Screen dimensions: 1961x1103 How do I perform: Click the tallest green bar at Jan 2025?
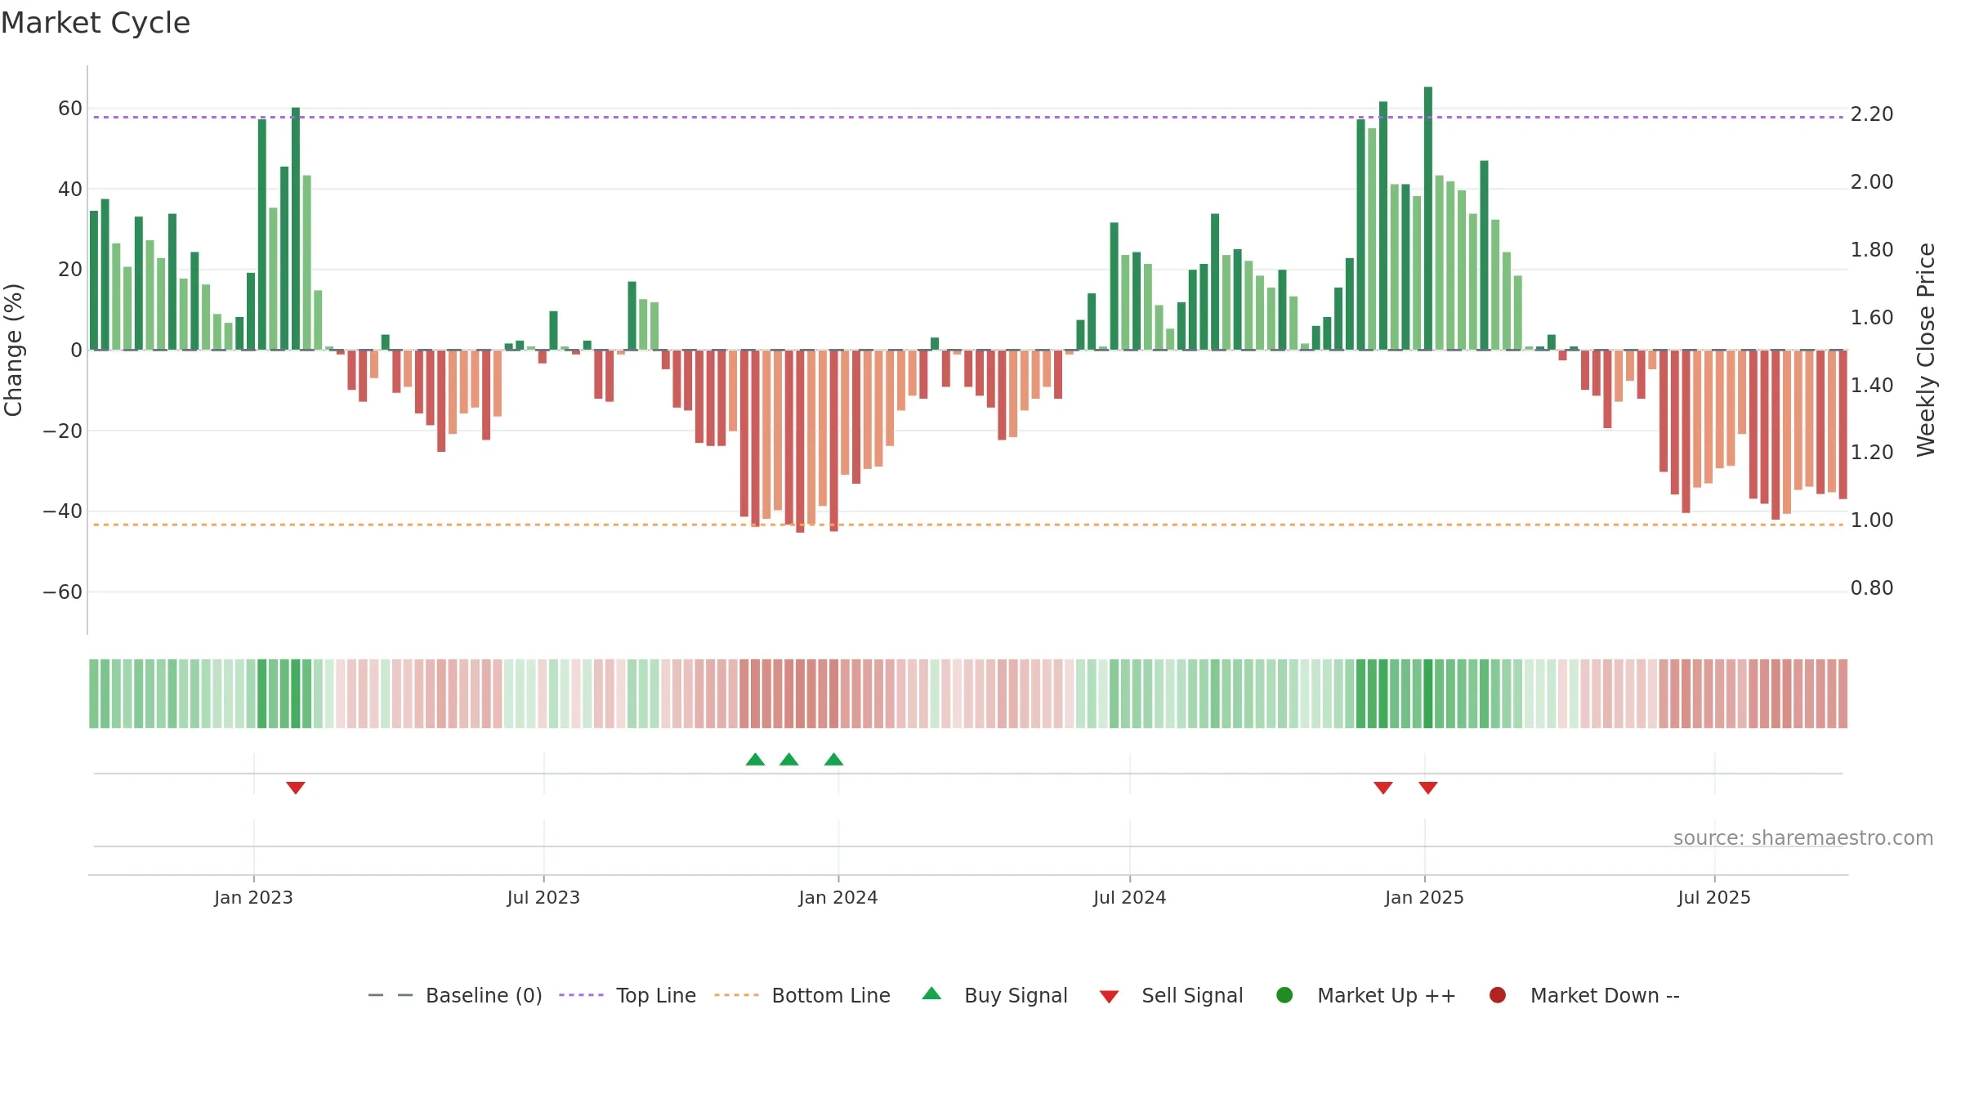coord(1428,218)
